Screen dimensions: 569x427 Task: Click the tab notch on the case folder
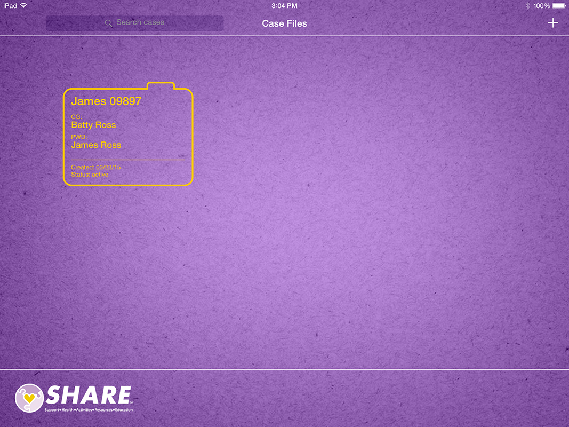tap(161, 85)
